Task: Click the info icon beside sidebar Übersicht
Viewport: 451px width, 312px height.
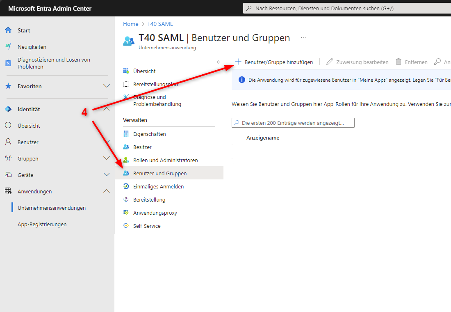Action: 8,125
